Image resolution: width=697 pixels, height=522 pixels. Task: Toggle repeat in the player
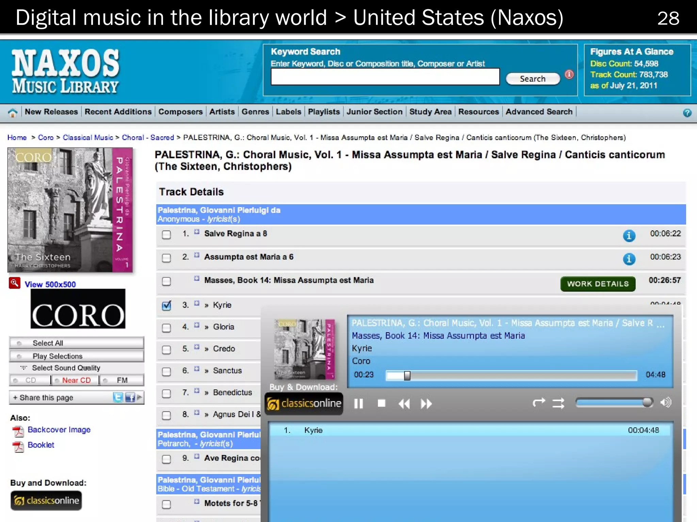click(539, 403)
